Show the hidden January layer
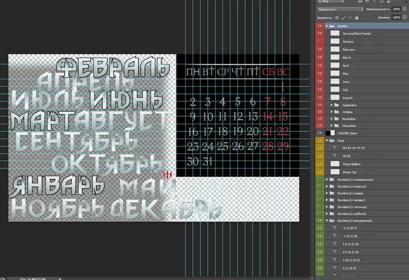The height and width of the screenshot is (280, 409). (x=320, y=41)
